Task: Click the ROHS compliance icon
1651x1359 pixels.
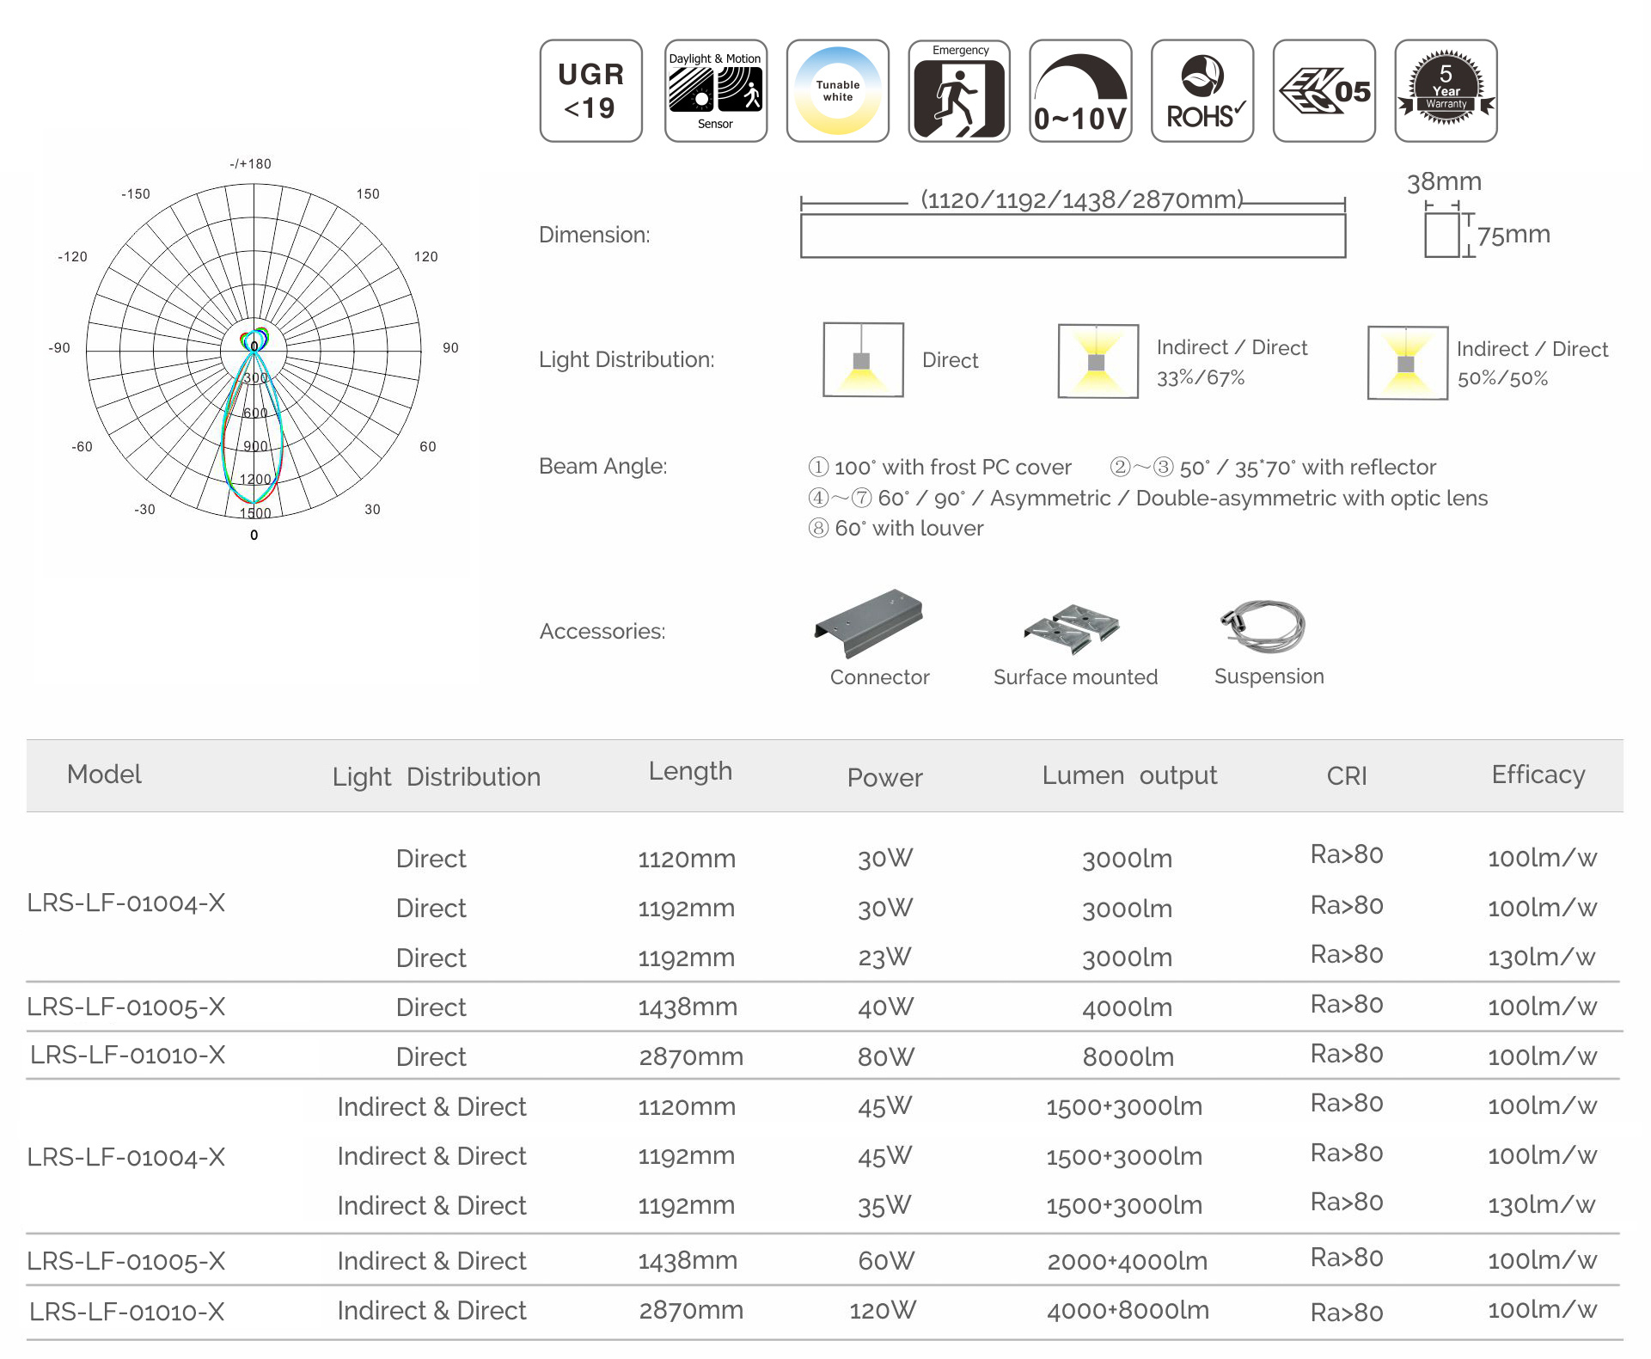Action: [x=1202, y=90]
